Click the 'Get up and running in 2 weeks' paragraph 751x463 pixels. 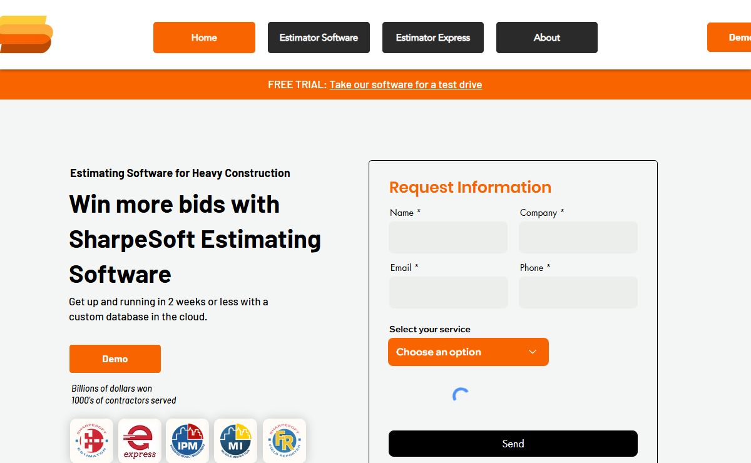coord(168,309)
